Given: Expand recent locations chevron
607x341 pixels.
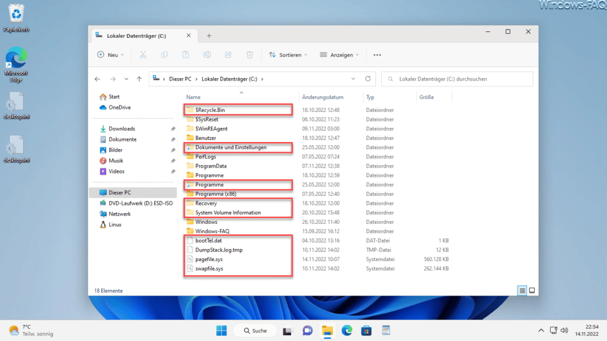Looking at the screenshot, I should (x=126, y=79).
